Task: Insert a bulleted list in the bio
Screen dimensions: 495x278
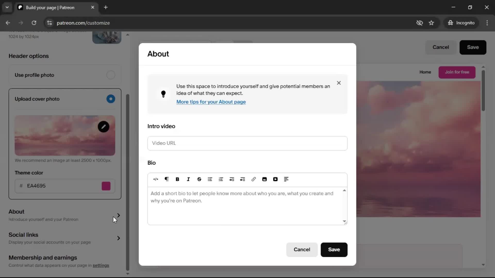Action: [x=210, y=179]
